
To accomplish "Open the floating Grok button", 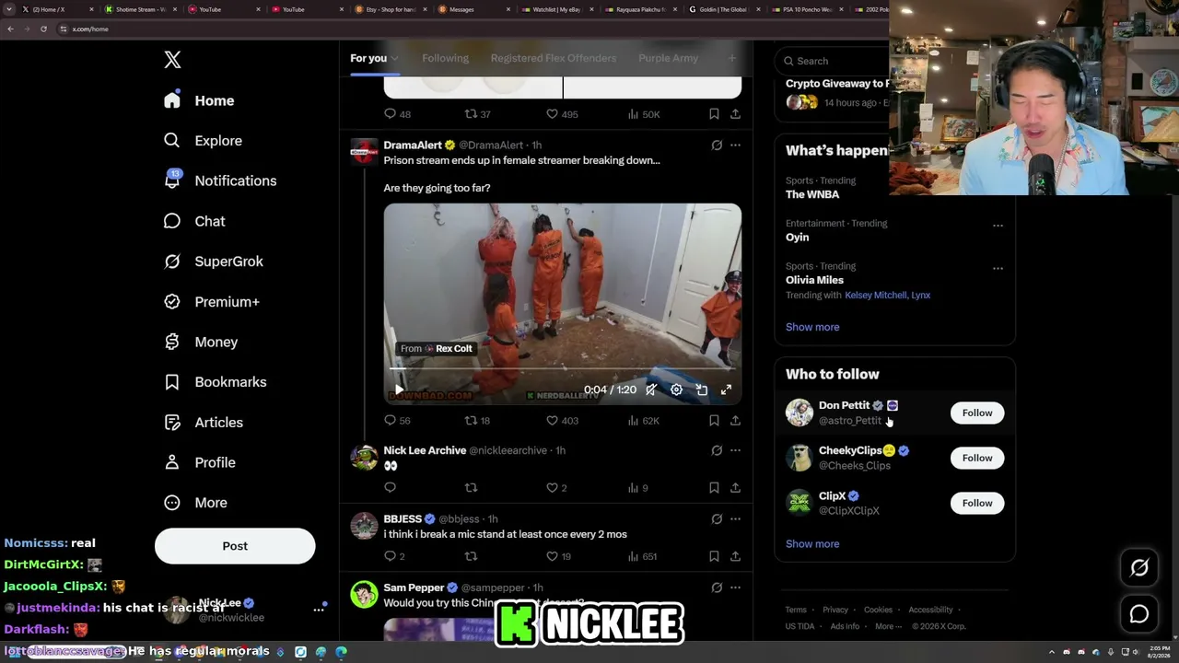I will 1139,568.
